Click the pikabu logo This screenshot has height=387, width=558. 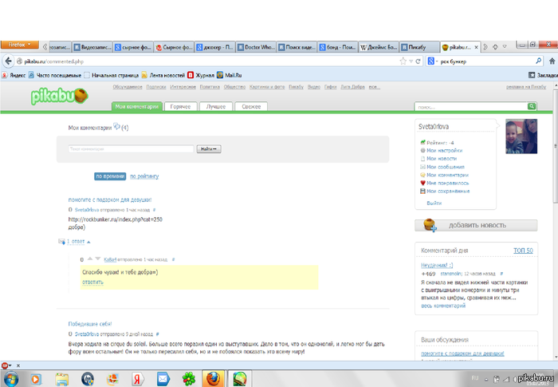coord(60,97)
